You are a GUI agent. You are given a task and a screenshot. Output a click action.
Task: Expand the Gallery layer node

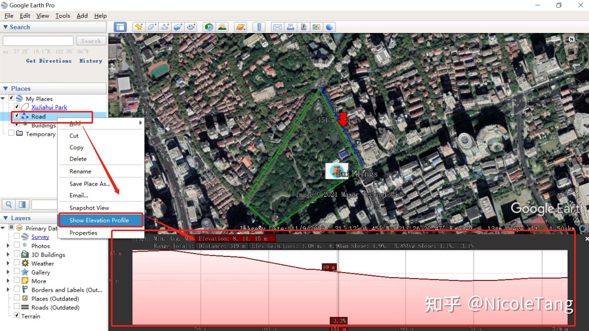8,272
